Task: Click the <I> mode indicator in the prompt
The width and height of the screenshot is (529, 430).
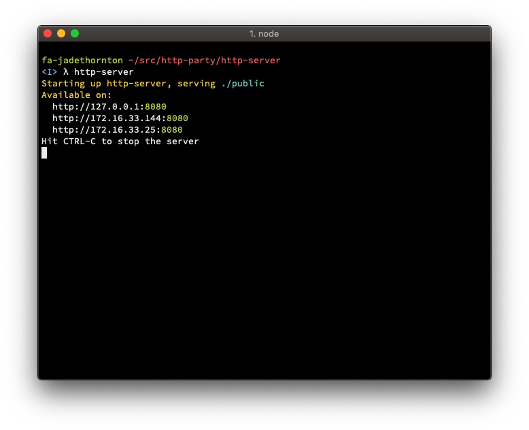Action: (x=49, y=72)
